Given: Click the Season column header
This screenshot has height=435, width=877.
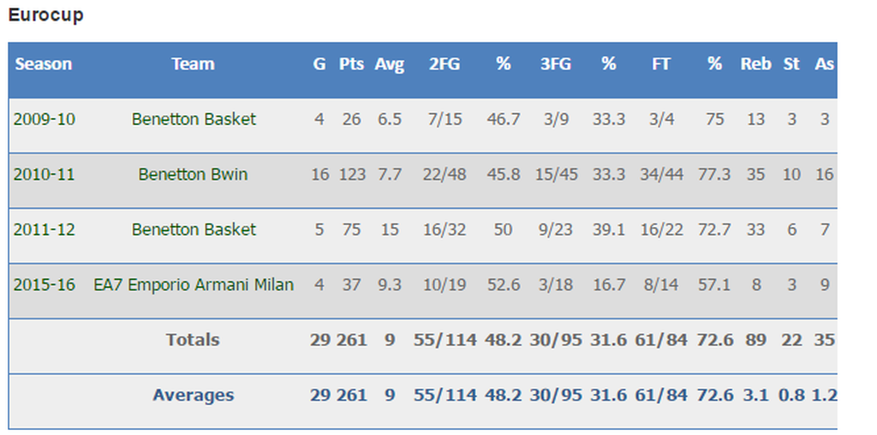Looking at the screenshot, I should click(44, 64).
